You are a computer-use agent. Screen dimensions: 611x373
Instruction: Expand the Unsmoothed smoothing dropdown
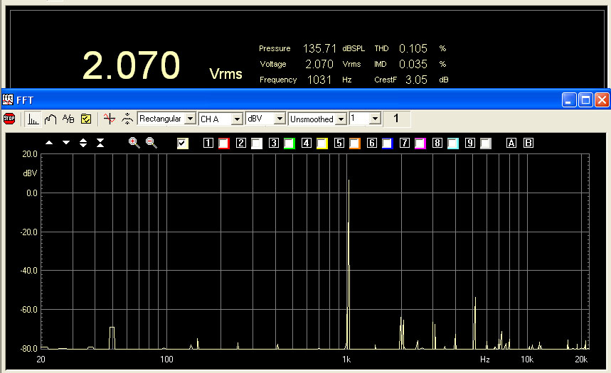(x=341, y=119)
